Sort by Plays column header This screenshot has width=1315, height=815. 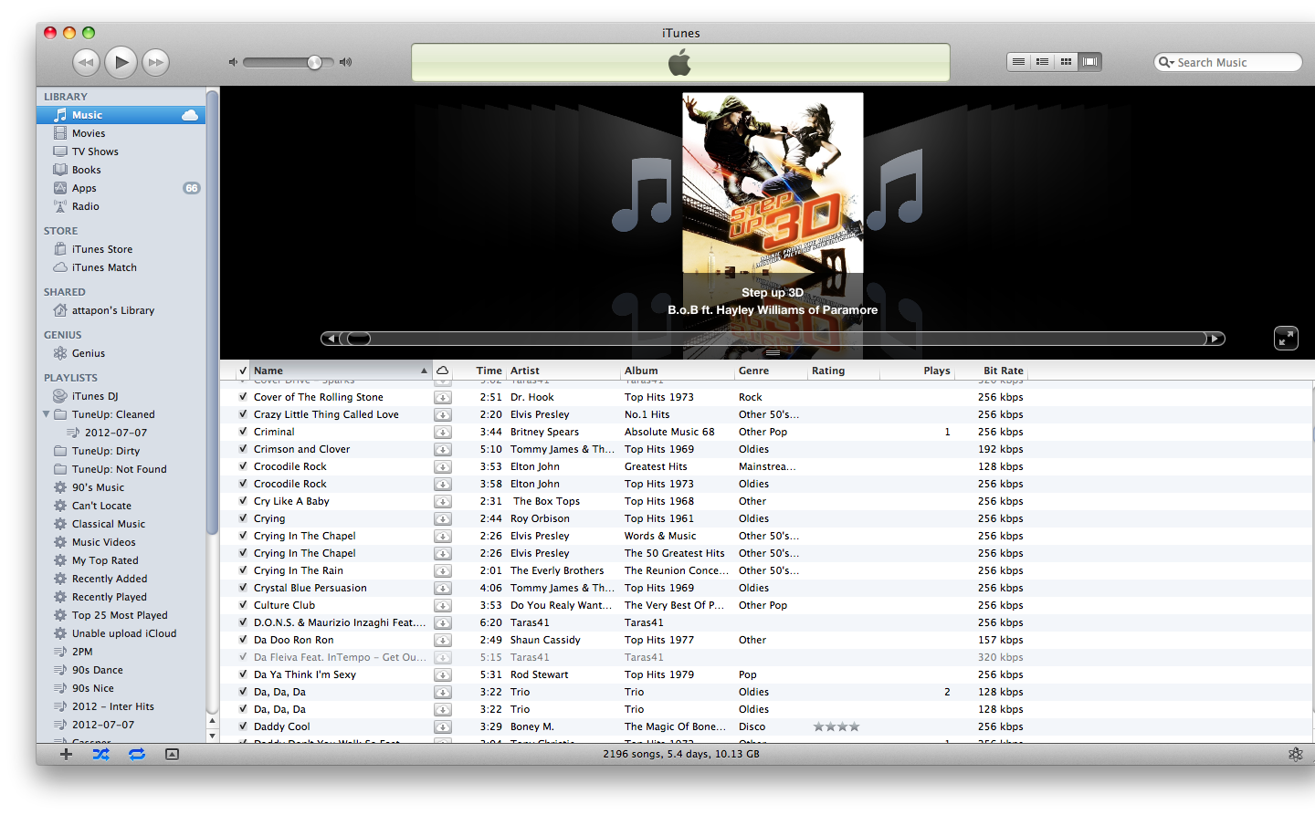[917, 371]
